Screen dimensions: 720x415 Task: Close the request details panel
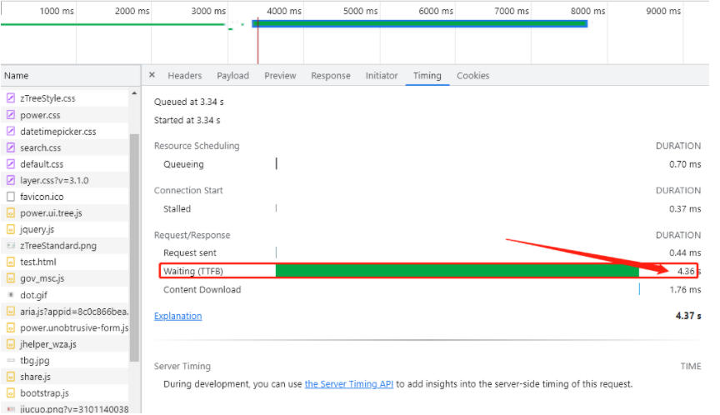pyautogui.click(x=152, y=75)
